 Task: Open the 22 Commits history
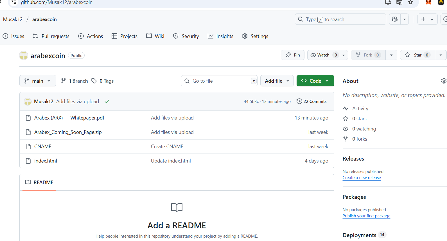tap(311, 102)
